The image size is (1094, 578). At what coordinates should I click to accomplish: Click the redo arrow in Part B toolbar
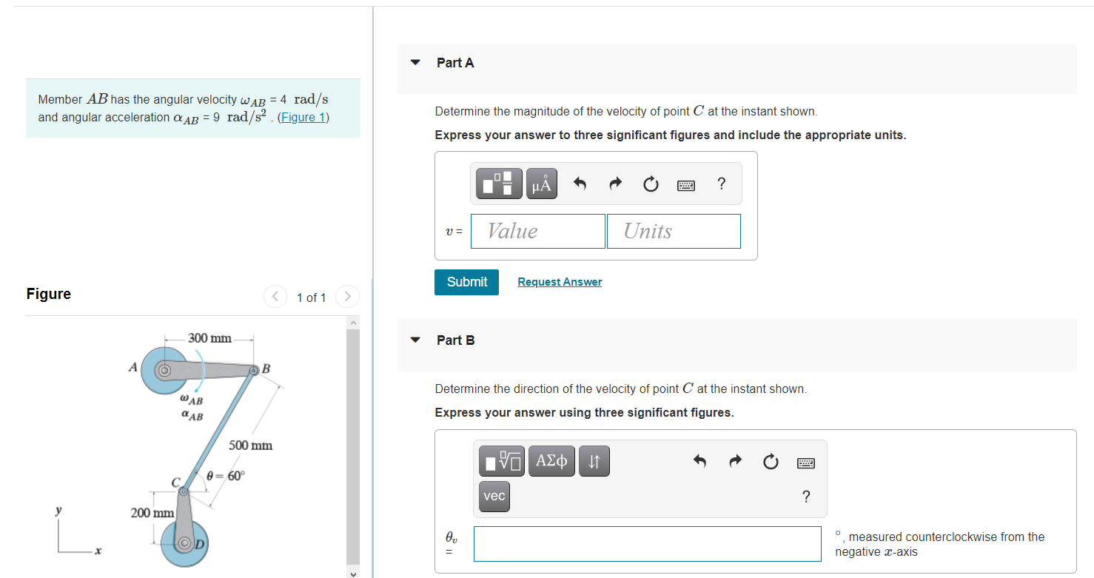click(x=735, y=462)
